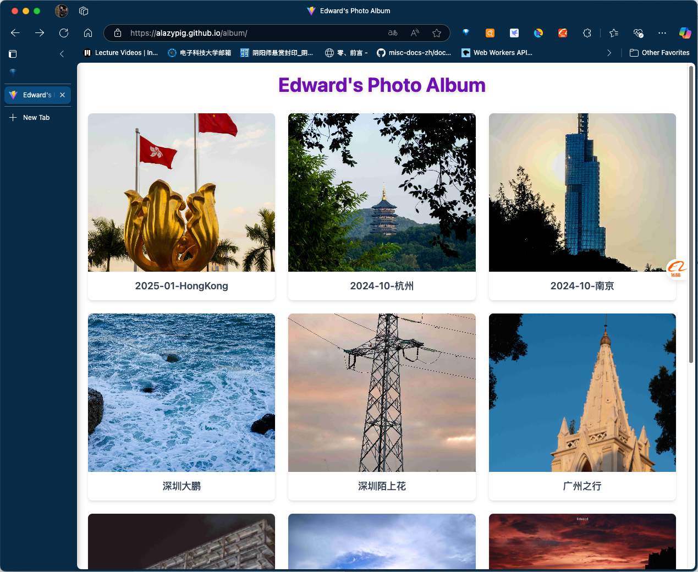Open the 零、前言 bookmark
698x572 pixels.
tap(346, 53)
